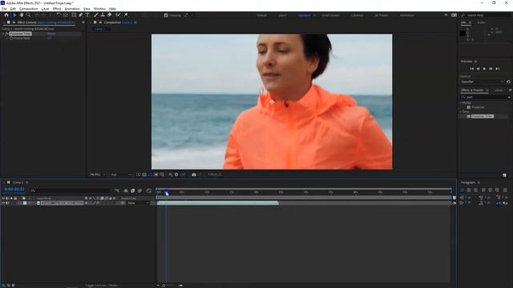Toggle audio speaker on the footage layer
Viewport: 513px width, 288px height.
point(7,203)
